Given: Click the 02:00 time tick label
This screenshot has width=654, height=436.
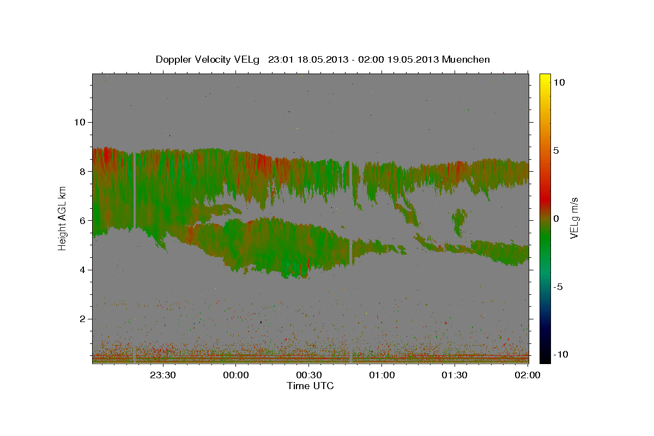Looking at the screenshot, I should [528, 375].
